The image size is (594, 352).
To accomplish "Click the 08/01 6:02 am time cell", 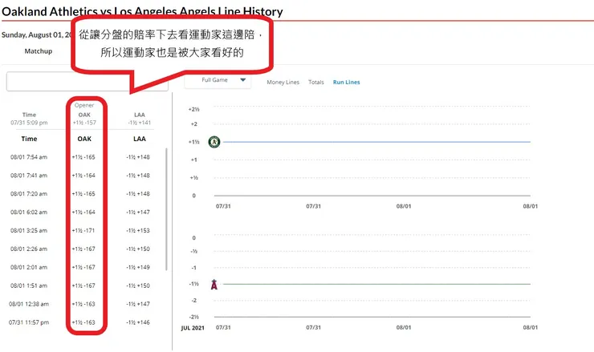I will click(29, 212).
